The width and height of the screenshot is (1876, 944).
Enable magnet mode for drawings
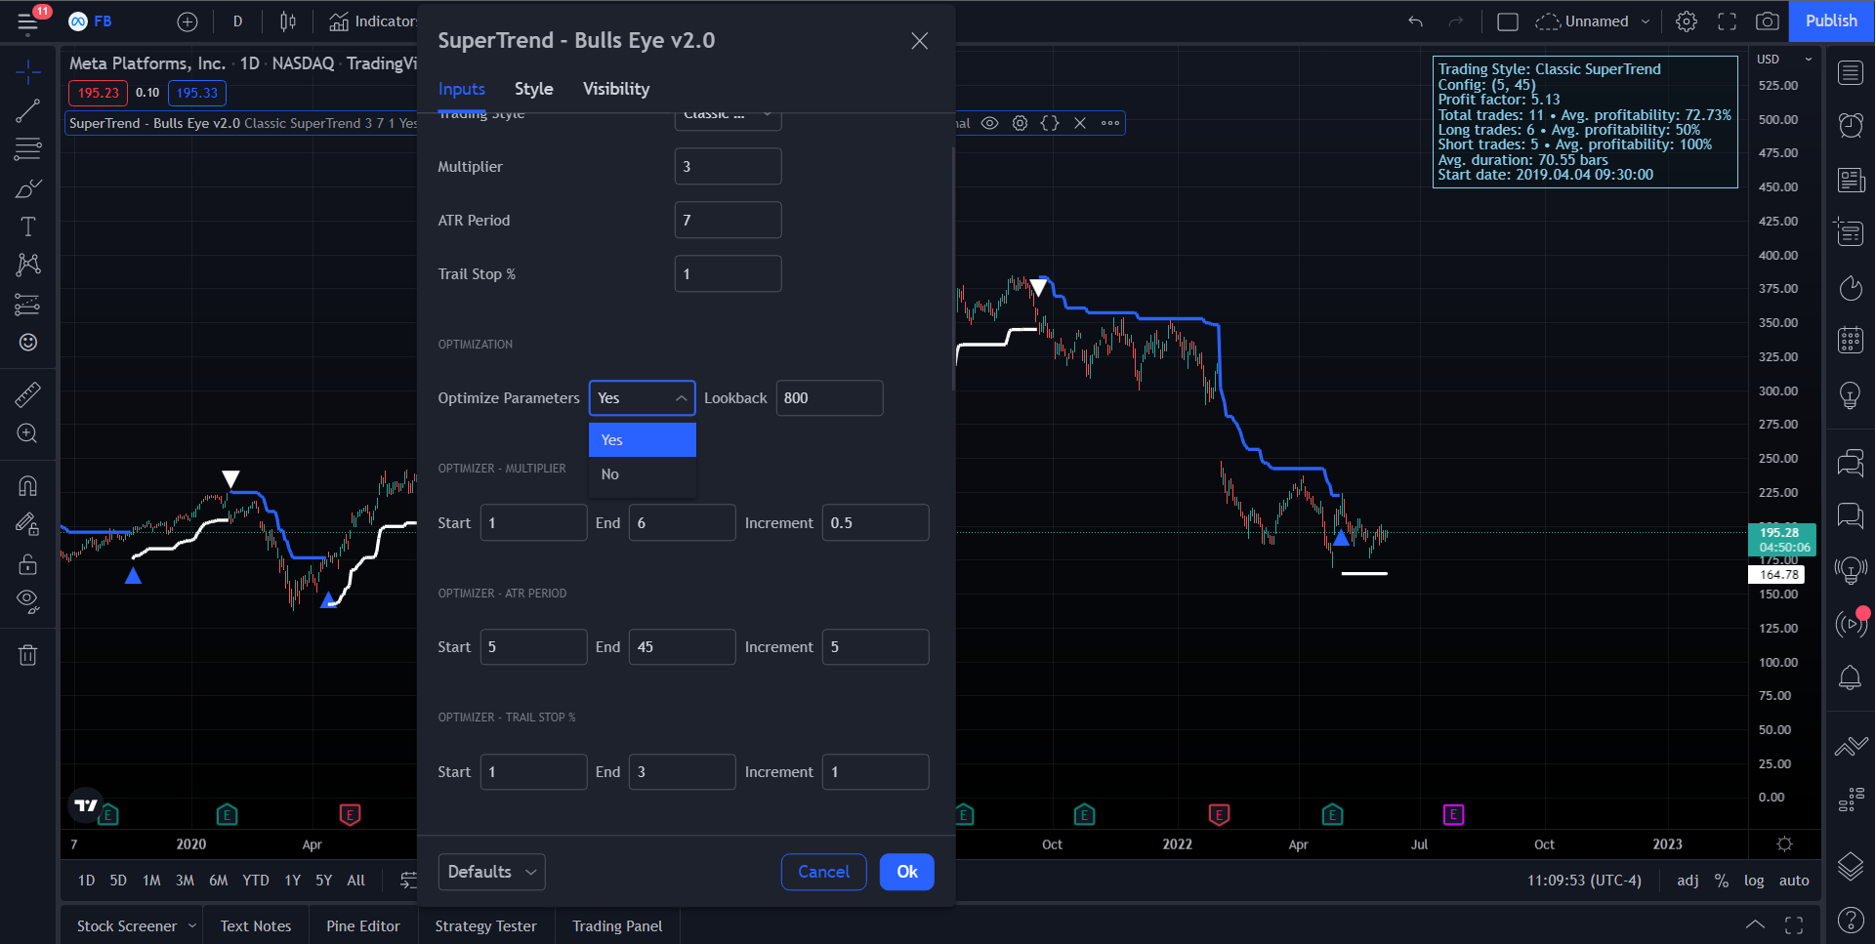(x=27, y=485)
